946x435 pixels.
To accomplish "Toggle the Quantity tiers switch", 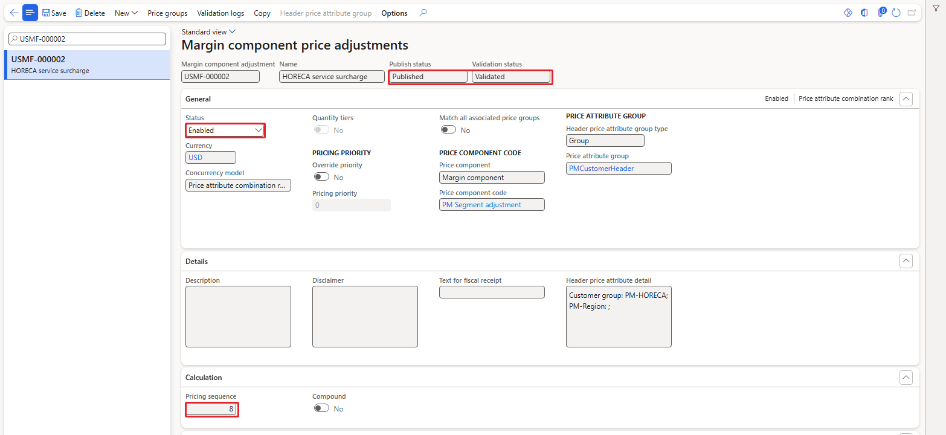I will pos(321,130).
